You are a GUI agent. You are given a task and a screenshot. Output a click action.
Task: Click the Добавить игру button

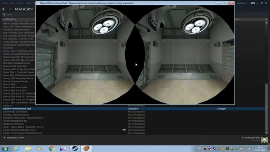14,138
